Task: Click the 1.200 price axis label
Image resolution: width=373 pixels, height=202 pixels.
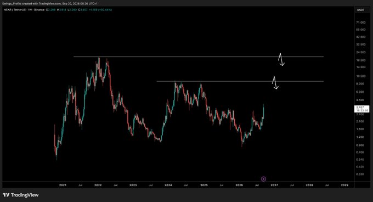Action: (360, 137)
